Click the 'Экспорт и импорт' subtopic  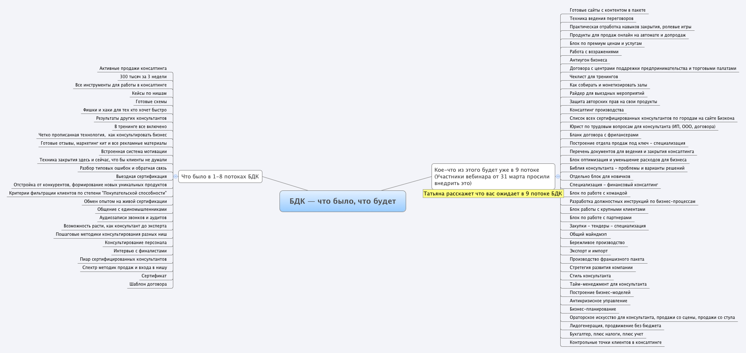click(589, 251)
